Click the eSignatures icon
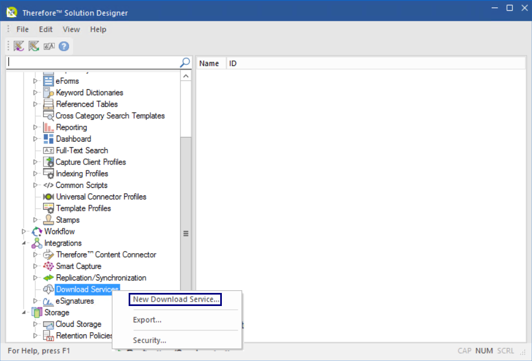This screenshot has height=361, width=532. point(48,301)
